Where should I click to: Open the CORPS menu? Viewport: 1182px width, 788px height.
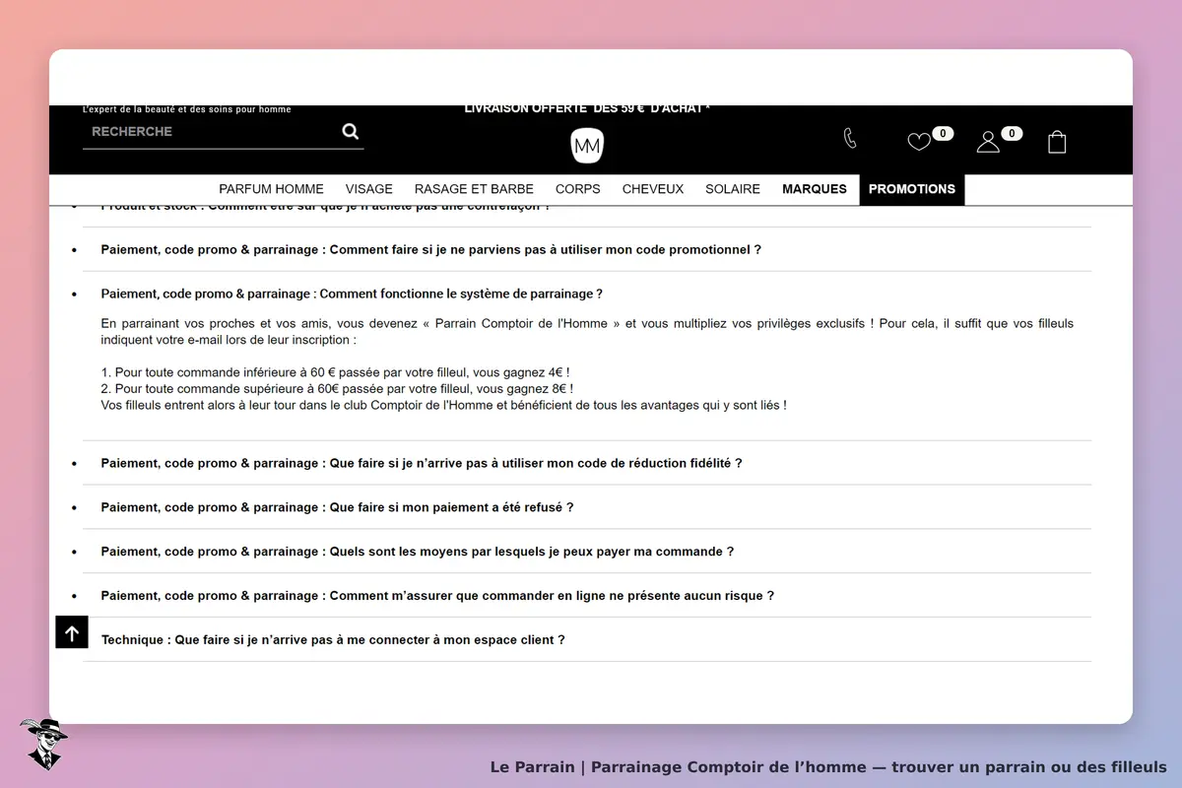(578, 189)
